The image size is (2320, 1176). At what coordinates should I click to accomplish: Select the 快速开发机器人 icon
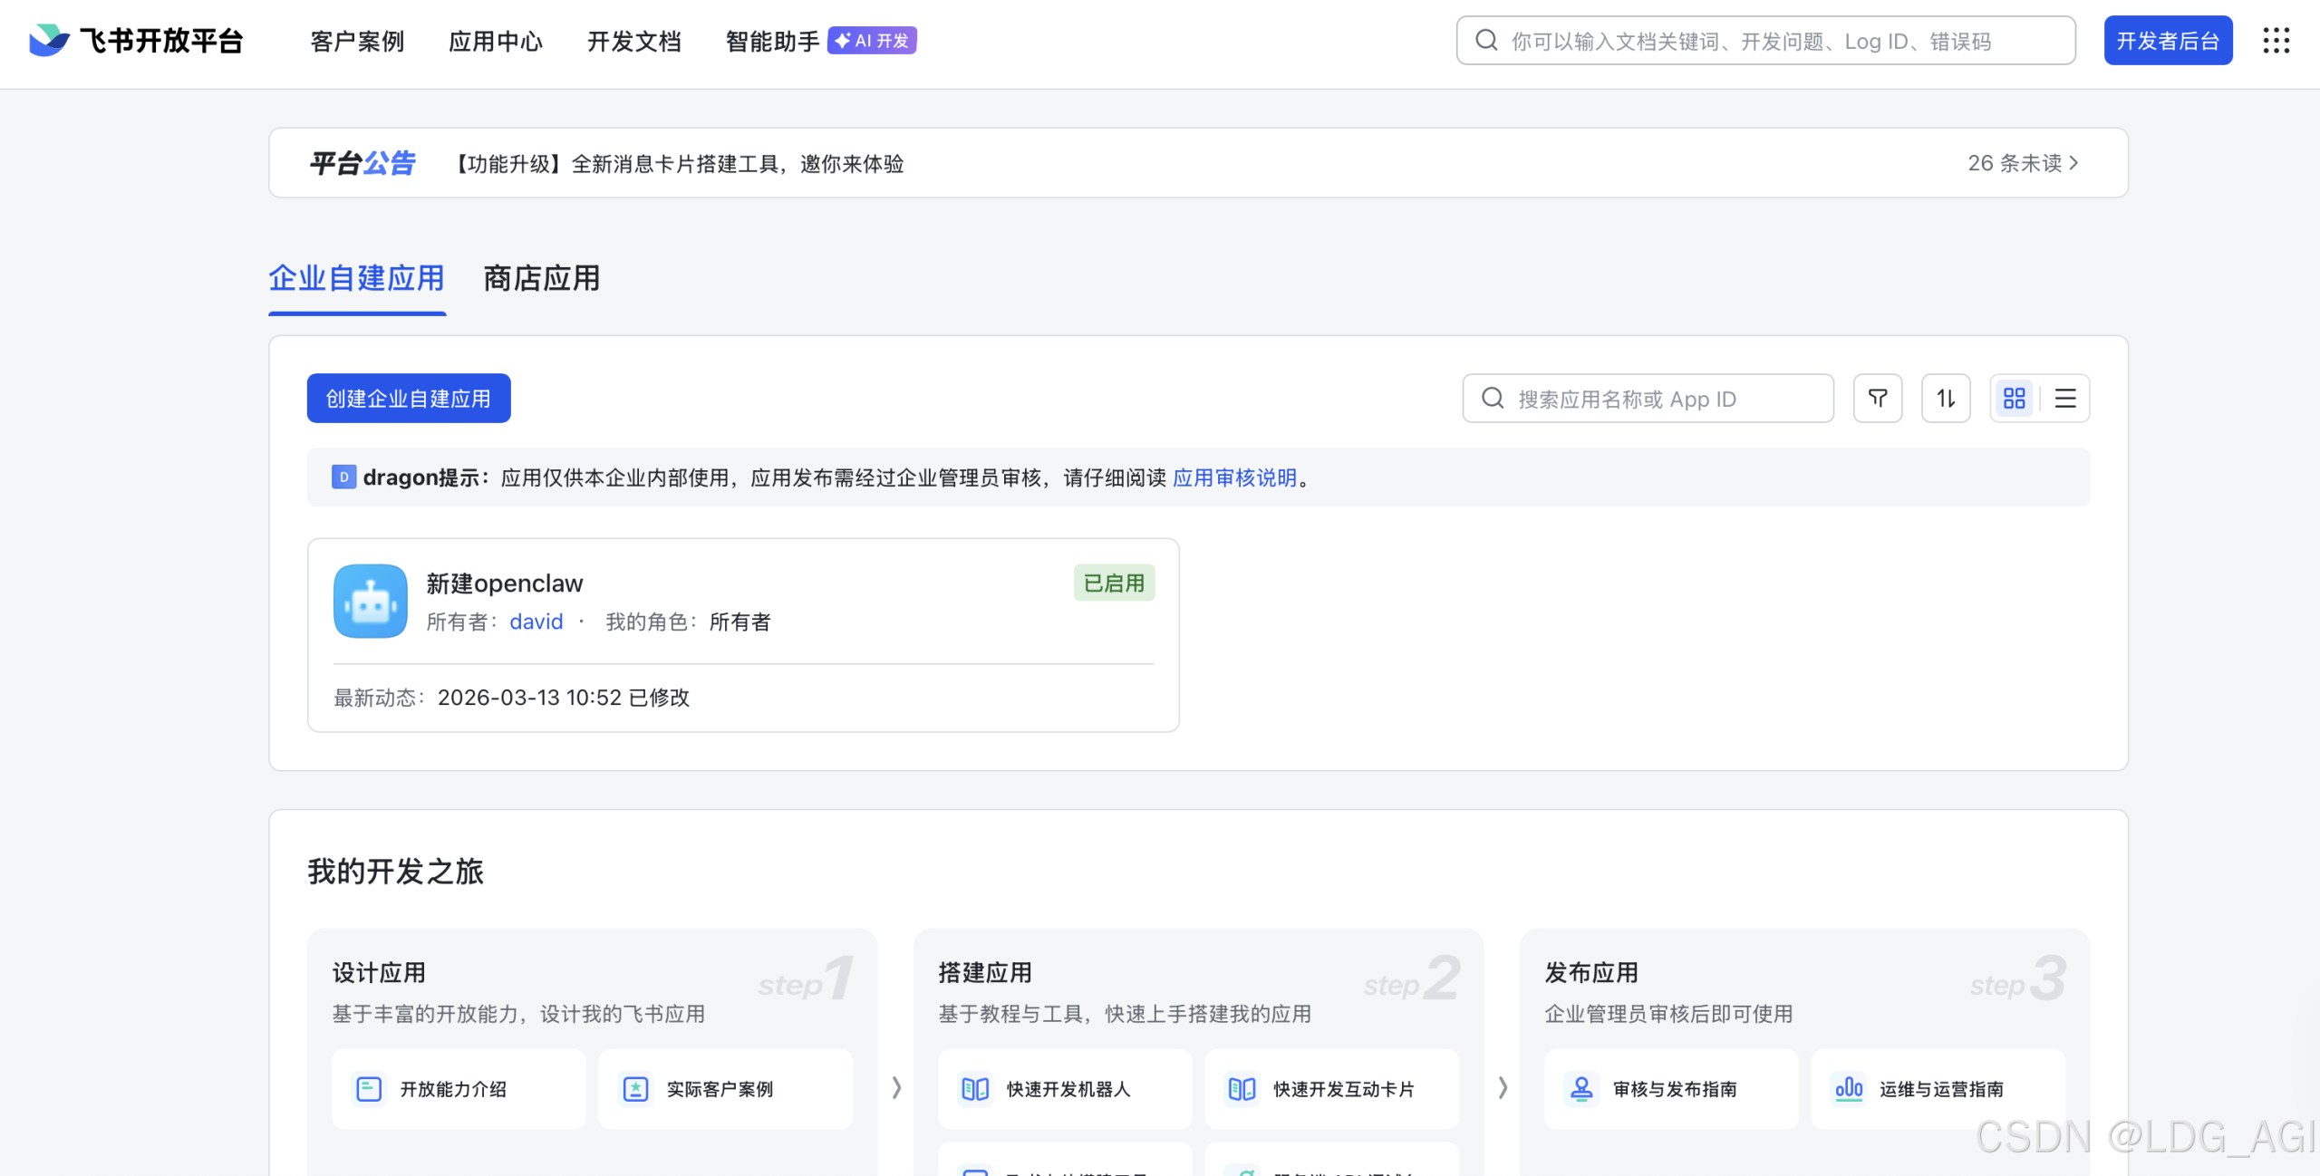tap(975, 1089)
